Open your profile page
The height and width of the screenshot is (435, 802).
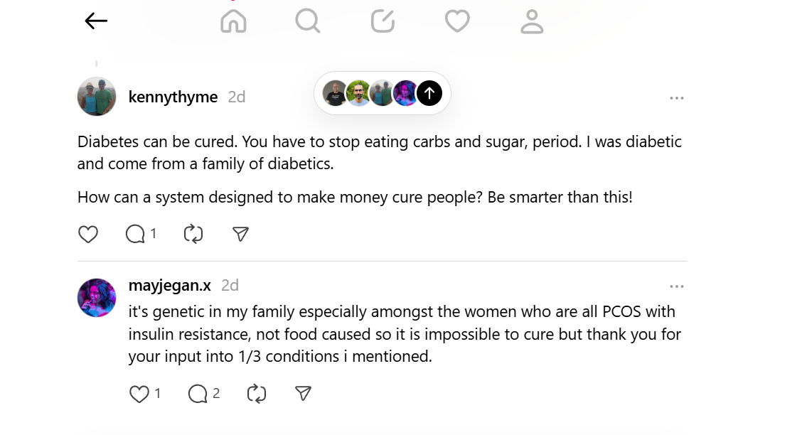[x=531, y=21]
